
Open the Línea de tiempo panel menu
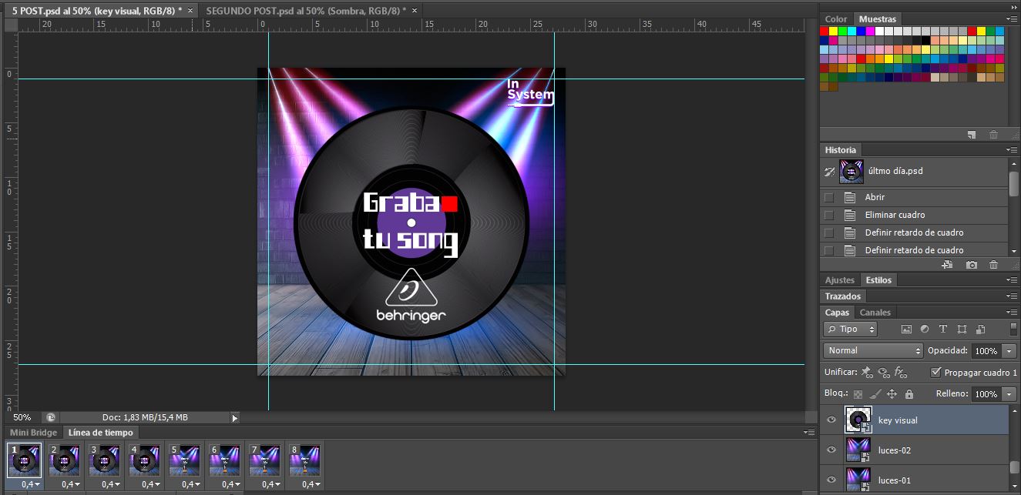click(808, 433)
